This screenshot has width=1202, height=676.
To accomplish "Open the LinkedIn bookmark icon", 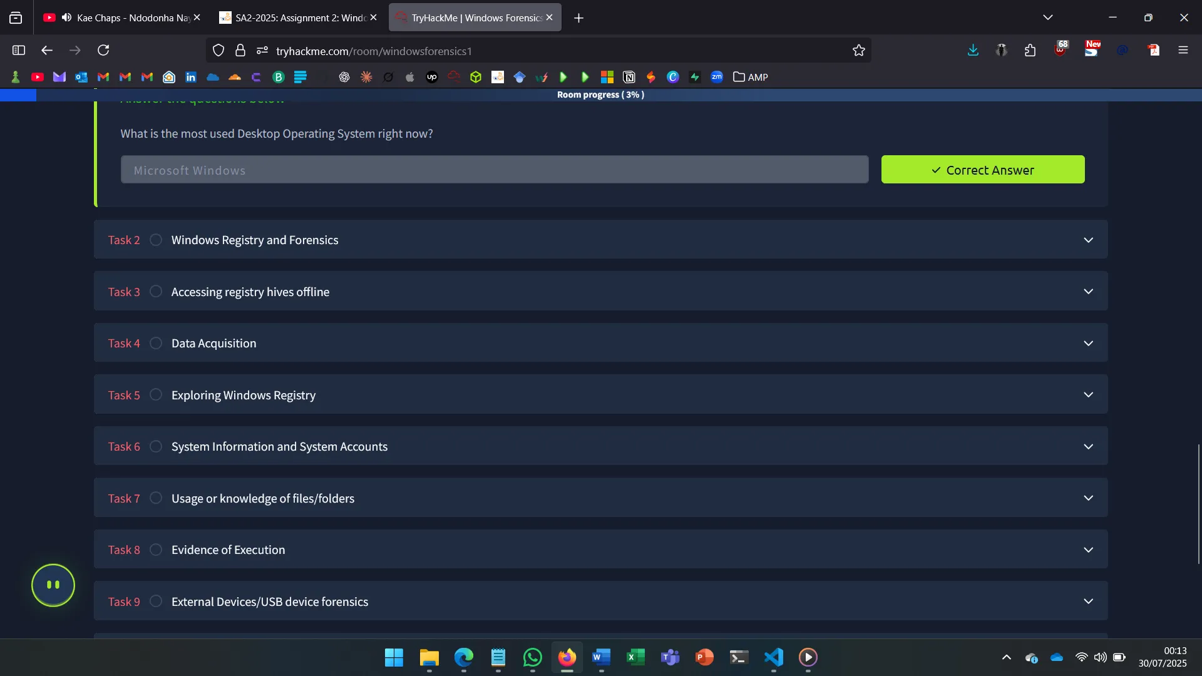I will (x=191, y=77).
